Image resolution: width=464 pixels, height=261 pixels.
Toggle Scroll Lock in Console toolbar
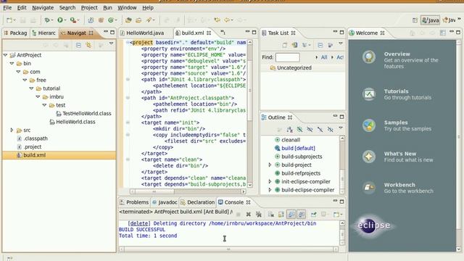click(281, 215)
